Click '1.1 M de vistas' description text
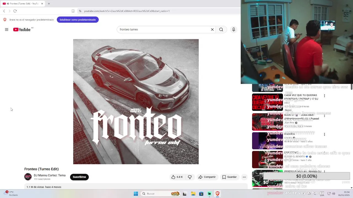 pos(35,187)
